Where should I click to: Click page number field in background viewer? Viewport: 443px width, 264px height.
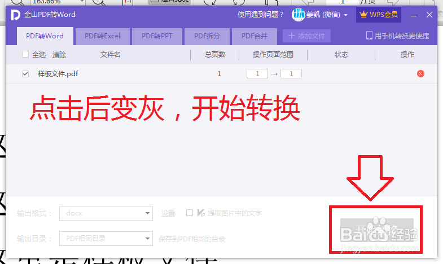[343, 2]
